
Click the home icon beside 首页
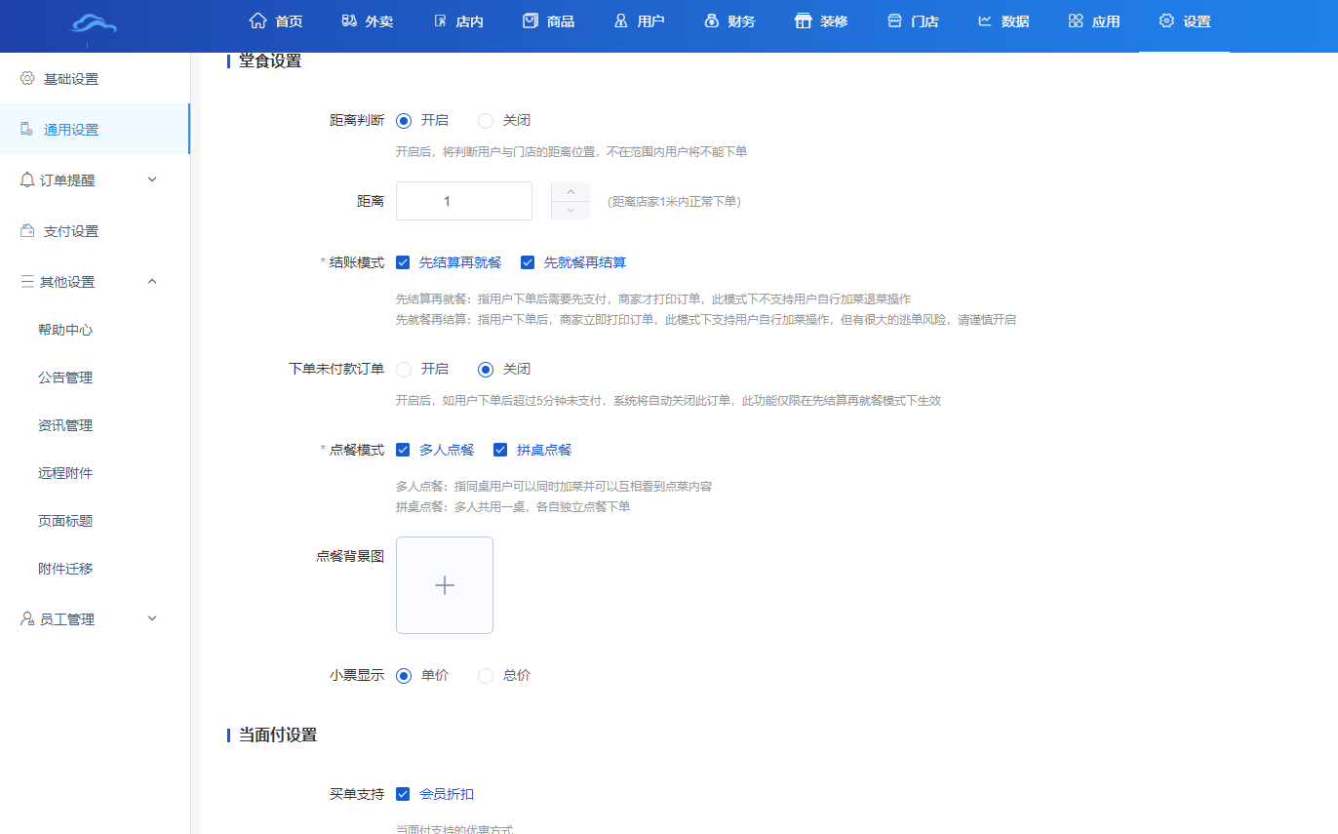pos(258,20)
